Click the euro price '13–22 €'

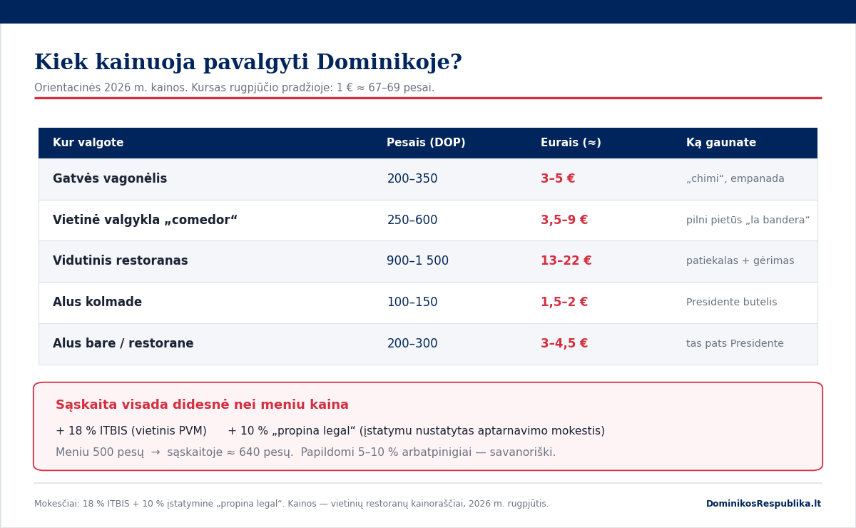pos(566,261)
